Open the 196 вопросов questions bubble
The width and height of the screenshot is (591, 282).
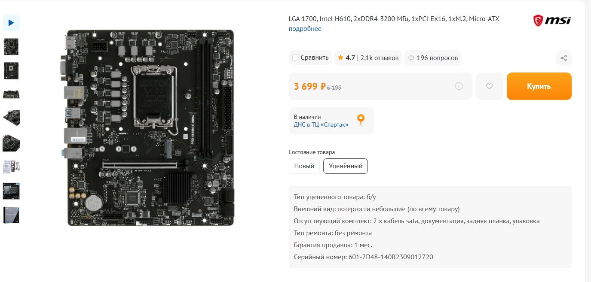coord(433,58)
